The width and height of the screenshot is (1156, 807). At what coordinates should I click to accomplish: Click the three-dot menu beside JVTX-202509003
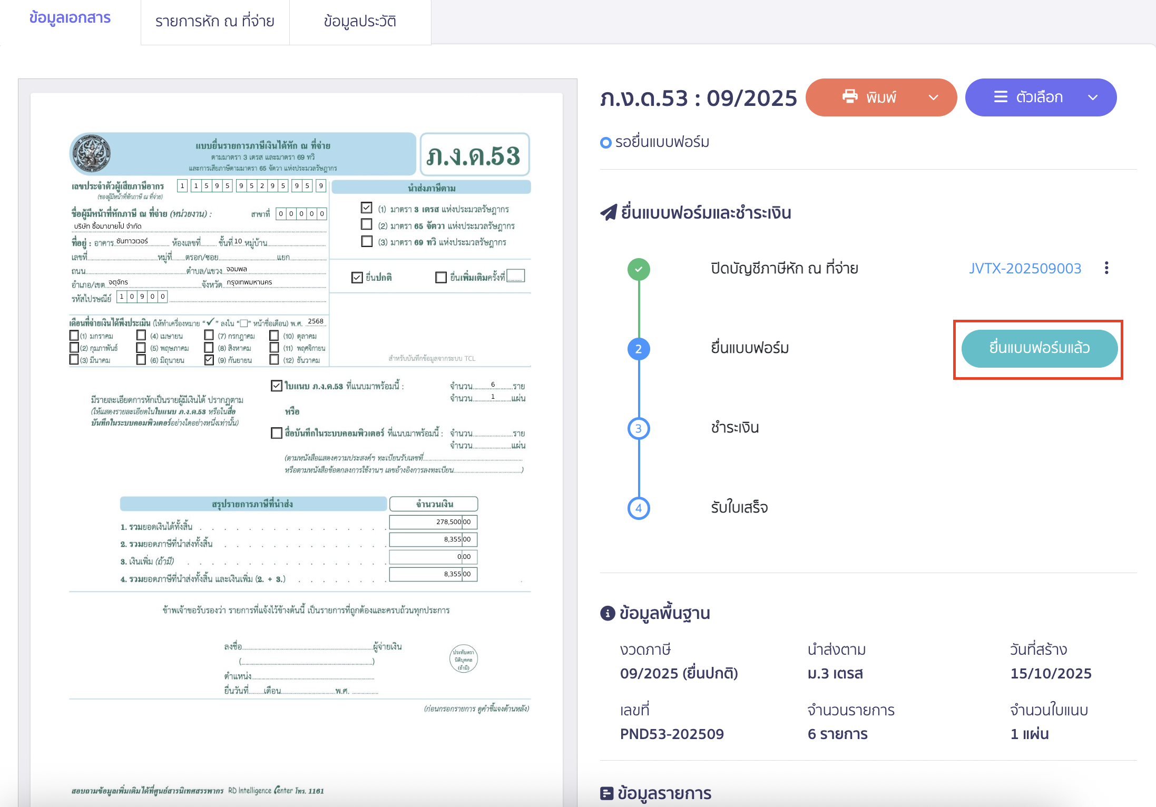point(1106,268)
